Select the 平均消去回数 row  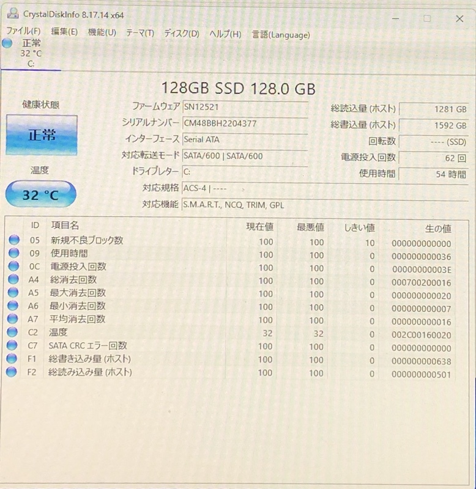[231, 320]
